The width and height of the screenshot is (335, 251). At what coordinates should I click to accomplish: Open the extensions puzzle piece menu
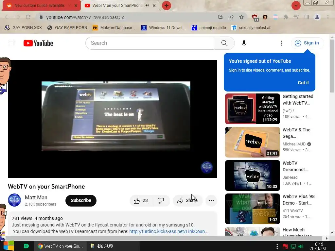point(286,17)
